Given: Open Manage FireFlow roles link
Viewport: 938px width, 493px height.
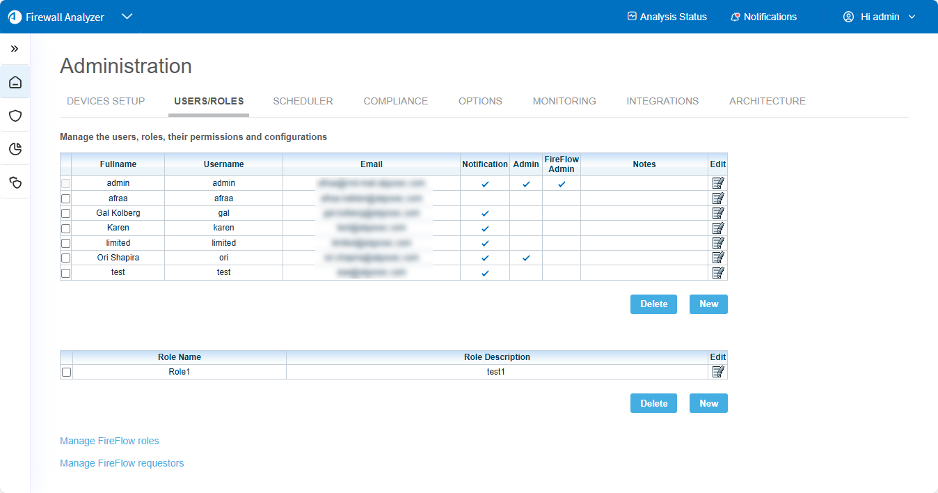Looking at the screenshot, I should (x=109, y=441).
